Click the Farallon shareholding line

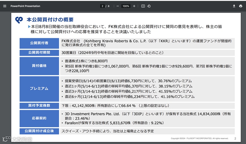point(115,123)
